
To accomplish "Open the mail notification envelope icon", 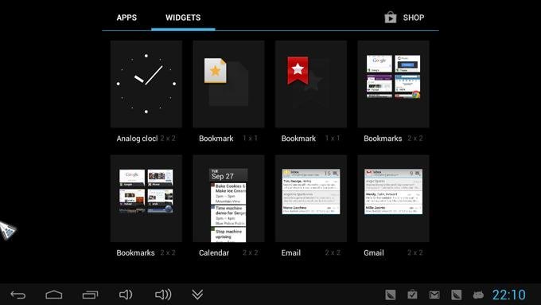I will point(434,295).
